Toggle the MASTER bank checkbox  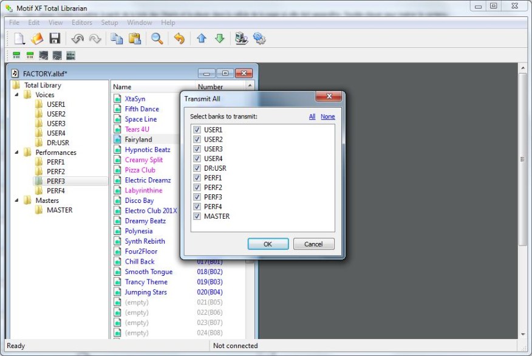[x=197, y=216]
